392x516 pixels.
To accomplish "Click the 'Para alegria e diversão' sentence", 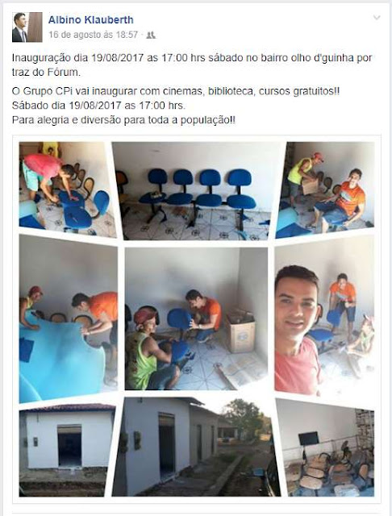I will coord(123,120).
